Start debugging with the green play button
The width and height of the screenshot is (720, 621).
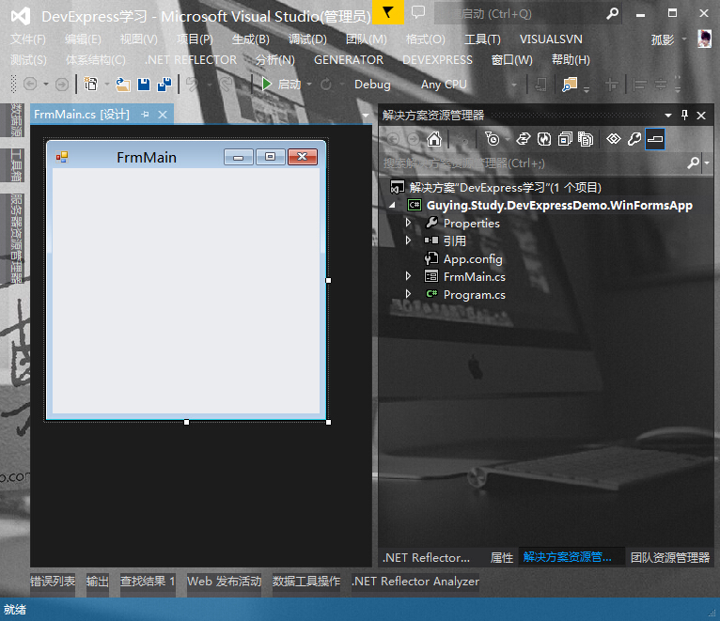(x=266, y=84)
